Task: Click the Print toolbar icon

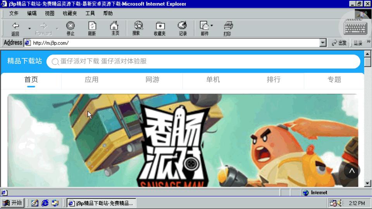Action: (228, 28)
